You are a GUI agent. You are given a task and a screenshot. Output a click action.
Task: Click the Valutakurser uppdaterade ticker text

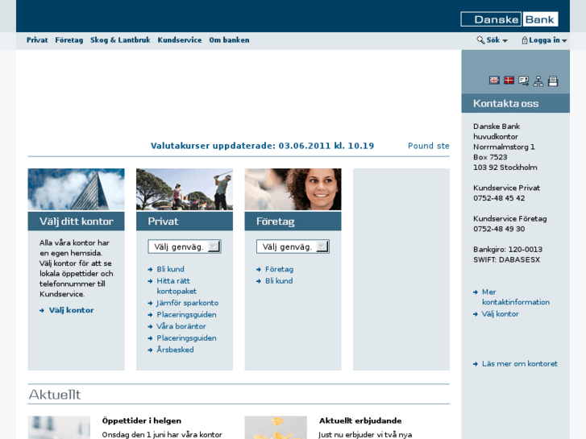(x=262, y=146)
